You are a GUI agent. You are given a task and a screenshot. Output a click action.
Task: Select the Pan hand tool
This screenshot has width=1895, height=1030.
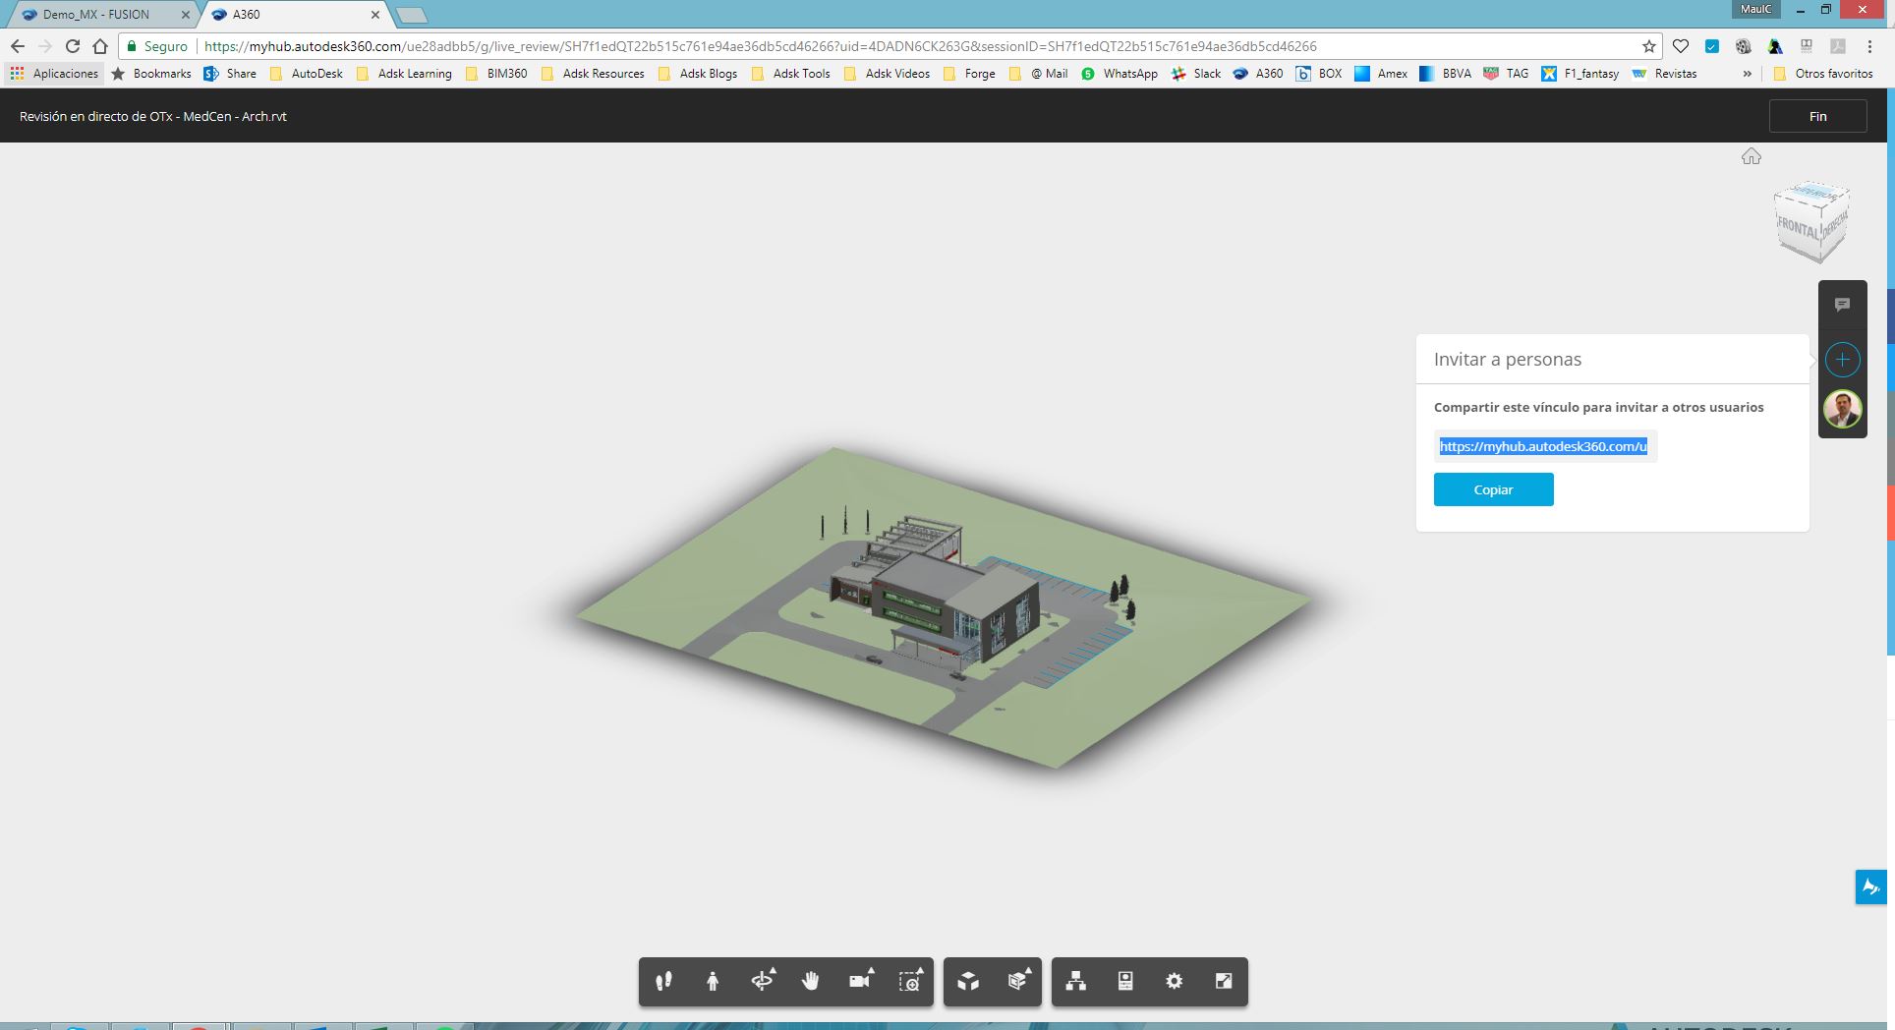point(810,981)
